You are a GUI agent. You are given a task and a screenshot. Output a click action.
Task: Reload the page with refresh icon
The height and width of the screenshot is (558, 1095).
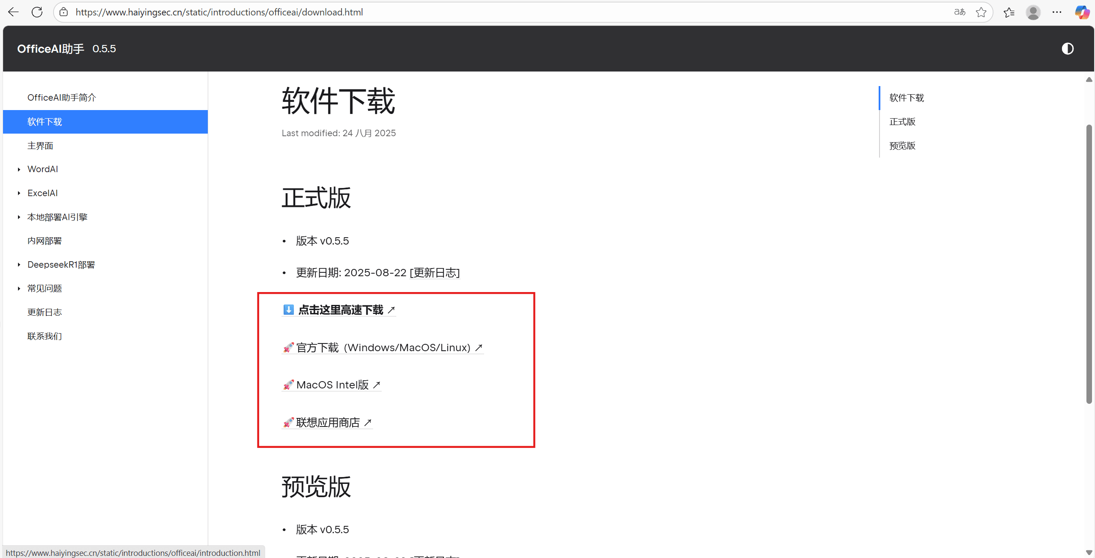(37, 12)
